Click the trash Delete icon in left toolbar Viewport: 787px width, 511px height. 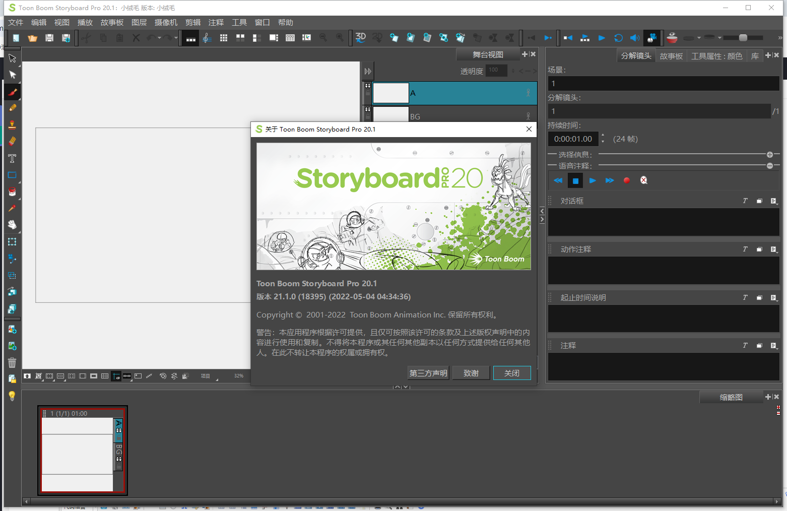point(12,362)
